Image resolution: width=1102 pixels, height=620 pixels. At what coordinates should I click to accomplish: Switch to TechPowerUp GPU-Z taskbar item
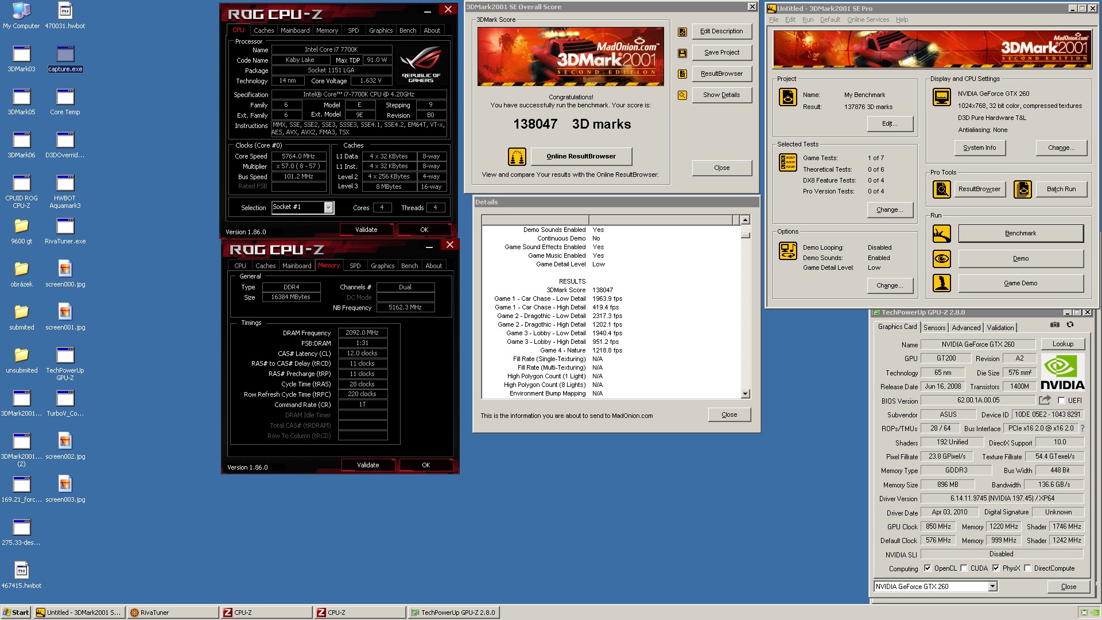click(453, 613)
